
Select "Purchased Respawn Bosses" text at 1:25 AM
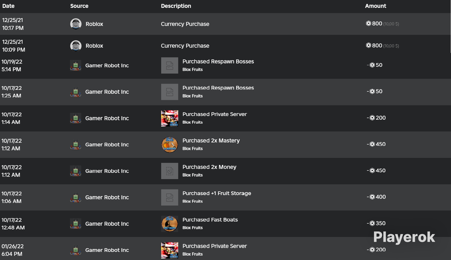pos(218,88)
